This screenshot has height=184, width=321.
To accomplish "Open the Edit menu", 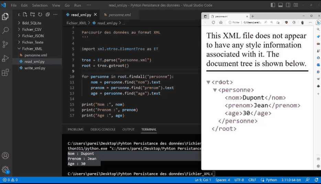I will point(24,5).
